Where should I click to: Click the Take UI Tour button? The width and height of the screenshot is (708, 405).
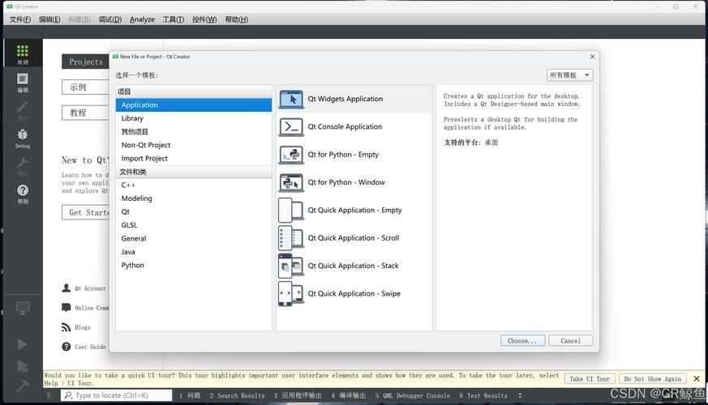pyautogui.click(x=589, y=379)
